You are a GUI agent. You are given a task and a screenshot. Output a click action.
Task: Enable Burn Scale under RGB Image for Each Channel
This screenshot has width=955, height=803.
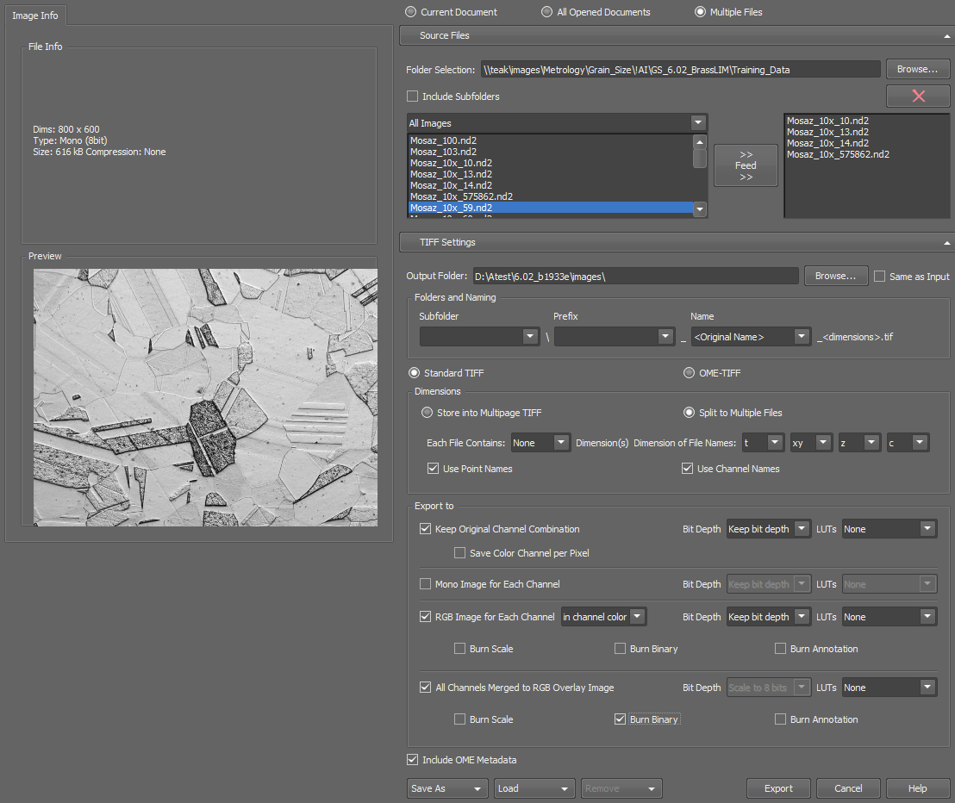pyautogui.click(x=460, y=649)
